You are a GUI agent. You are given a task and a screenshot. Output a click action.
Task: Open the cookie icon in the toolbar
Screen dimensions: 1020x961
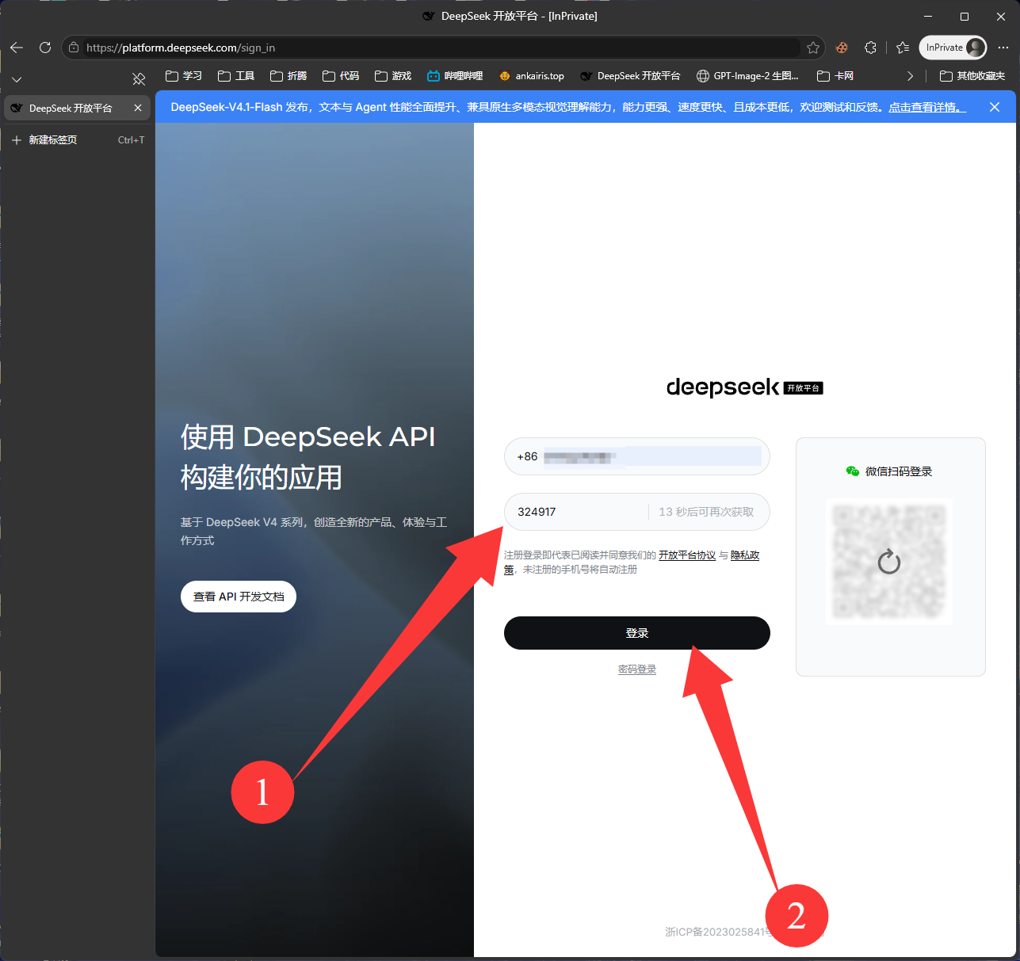[842, 48]
